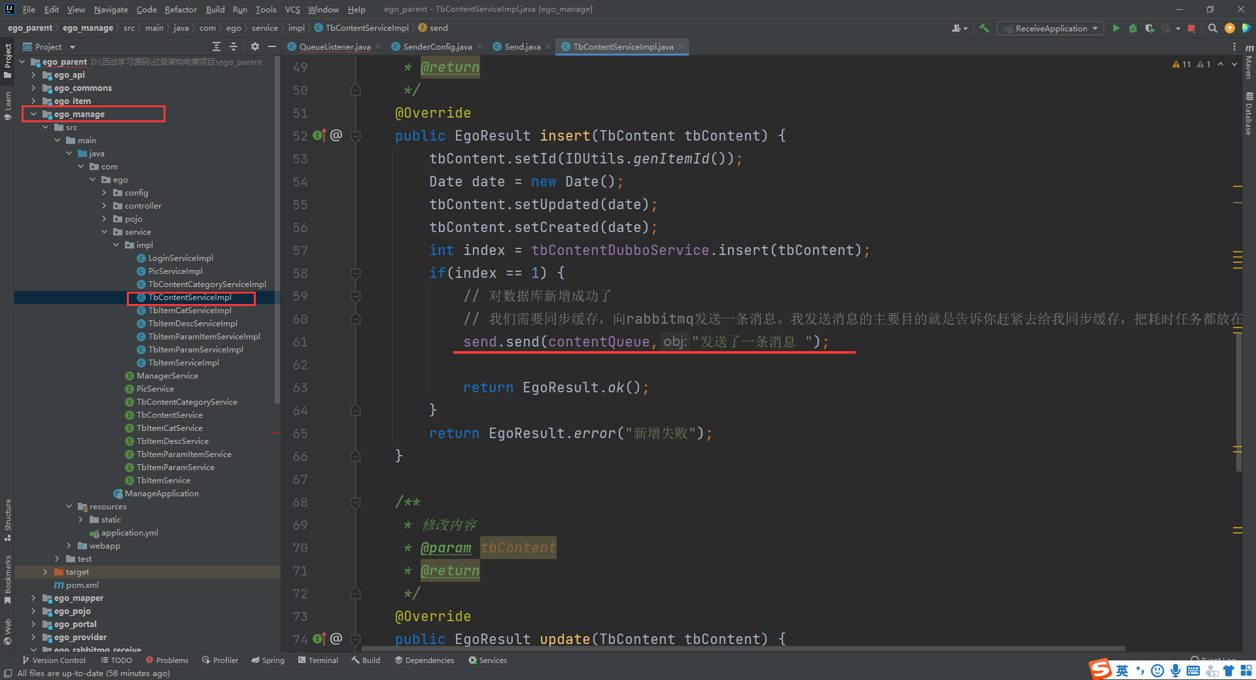Open Version Control tool window
1256x680 pixels.
point(54,660)
